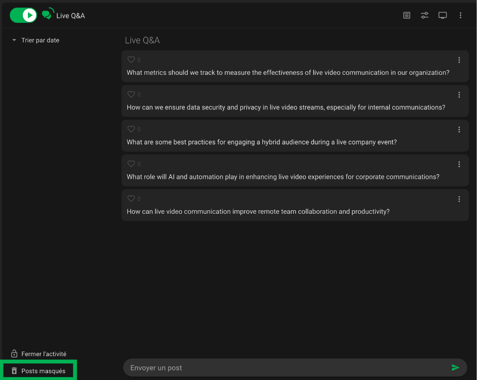Click the green send arrow icon
Screen dimensions: 477x380
click(455, 368)
